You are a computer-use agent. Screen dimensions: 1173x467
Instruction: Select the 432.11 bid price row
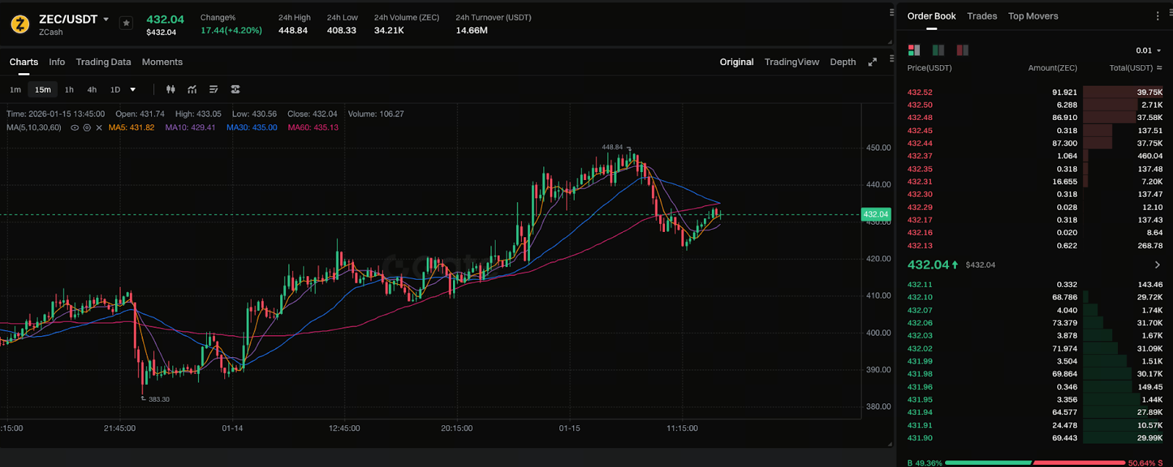(x=1035, y=285)
